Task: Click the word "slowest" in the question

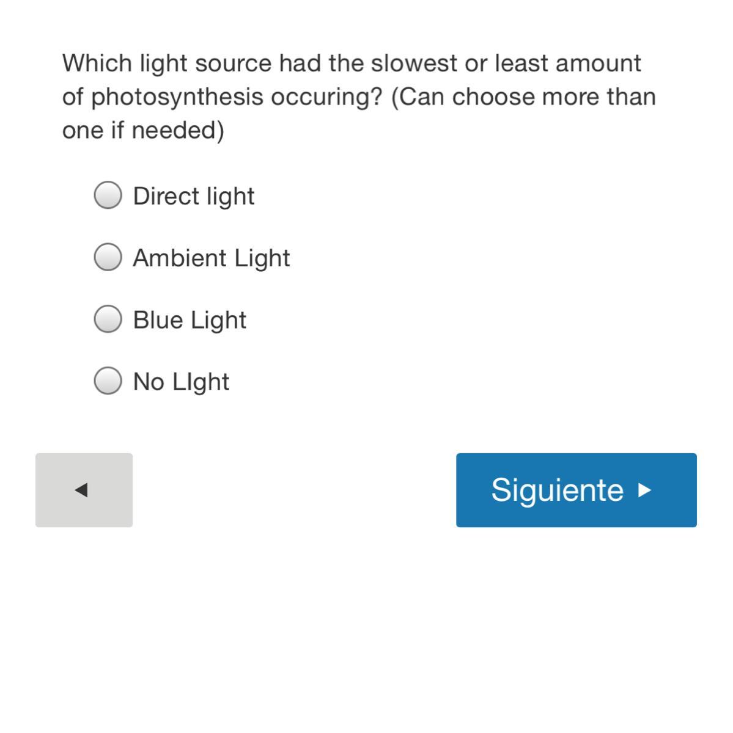Action: (x=413, y=64)
